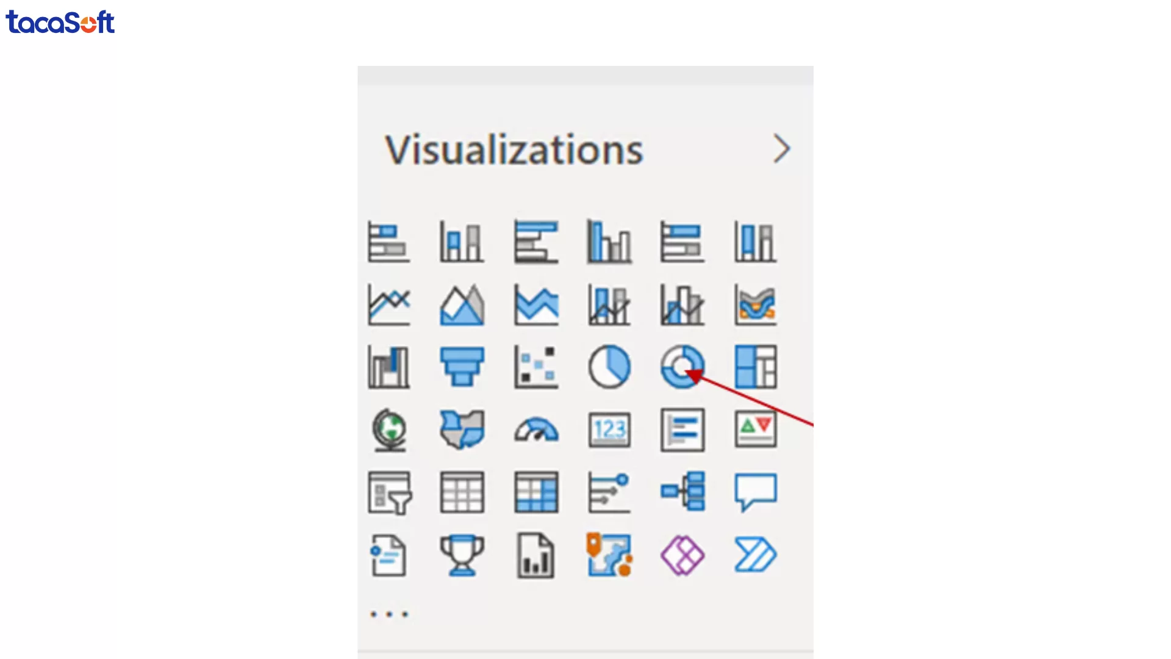Screen dimensions: 1171x659
Task: Select the pie chart visual
Action: point(610,367)
